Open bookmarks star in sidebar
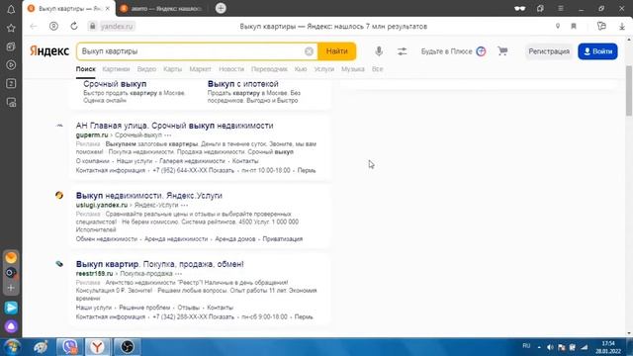Viewport: 633px width, 356px height. [x=11, y=28]
